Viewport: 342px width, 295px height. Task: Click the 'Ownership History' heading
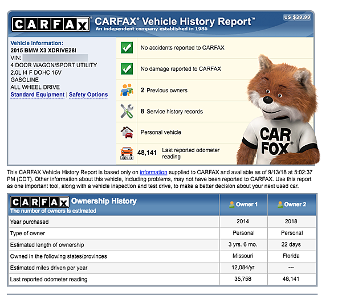104,201
